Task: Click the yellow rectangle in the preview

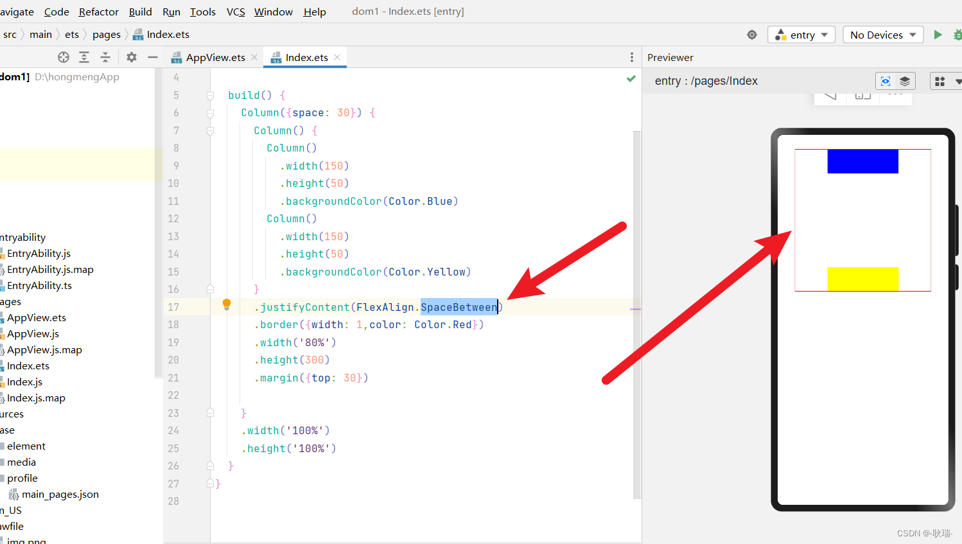Action: 862,279
